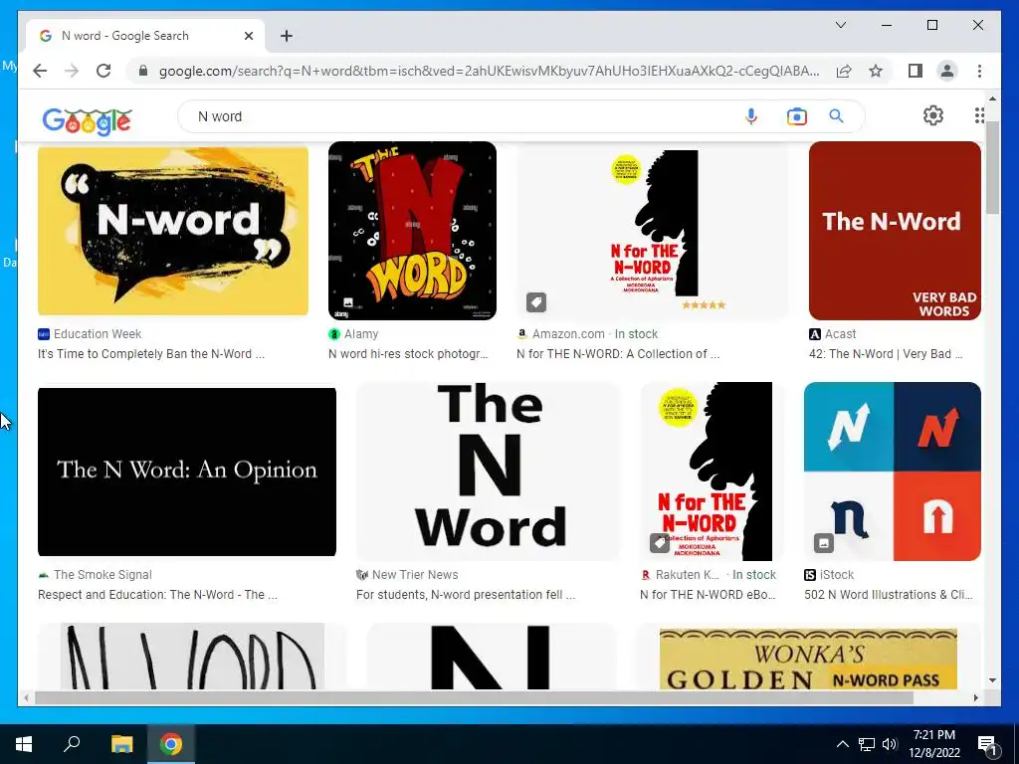Click the Acast source link

pos(833,334)
